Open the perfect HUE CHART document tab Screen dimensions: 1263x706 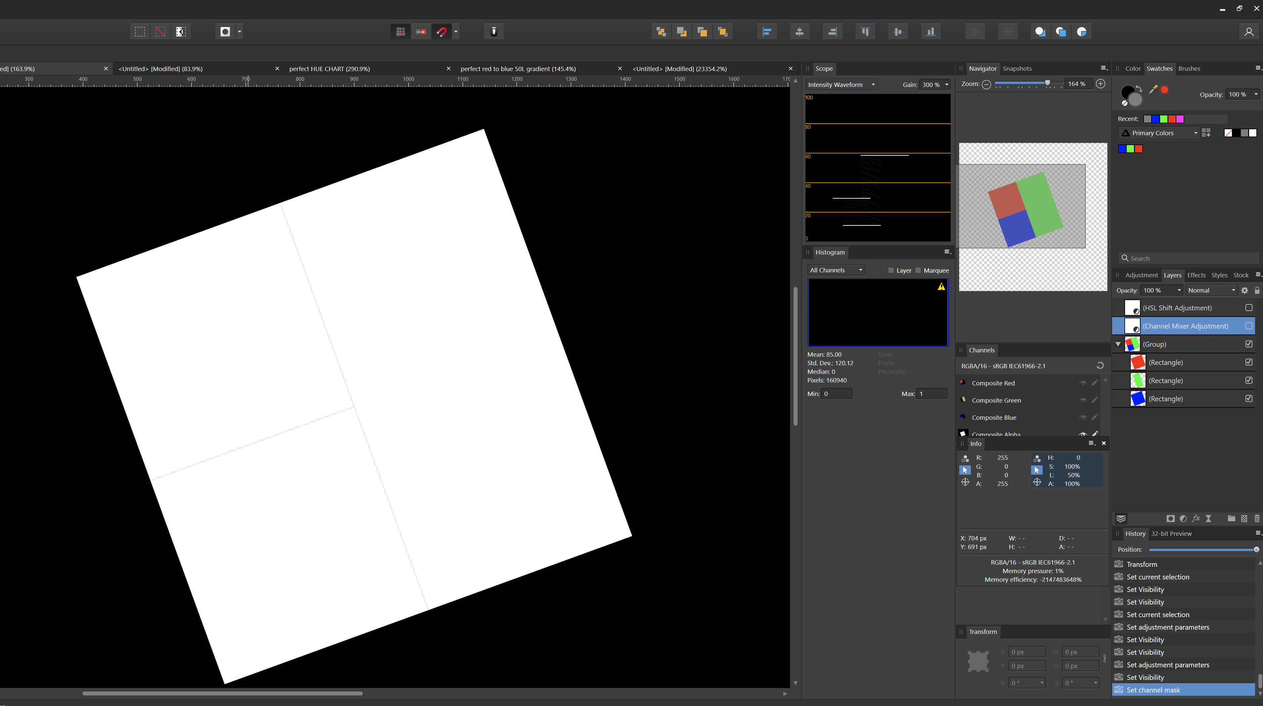tap(329, 69)
